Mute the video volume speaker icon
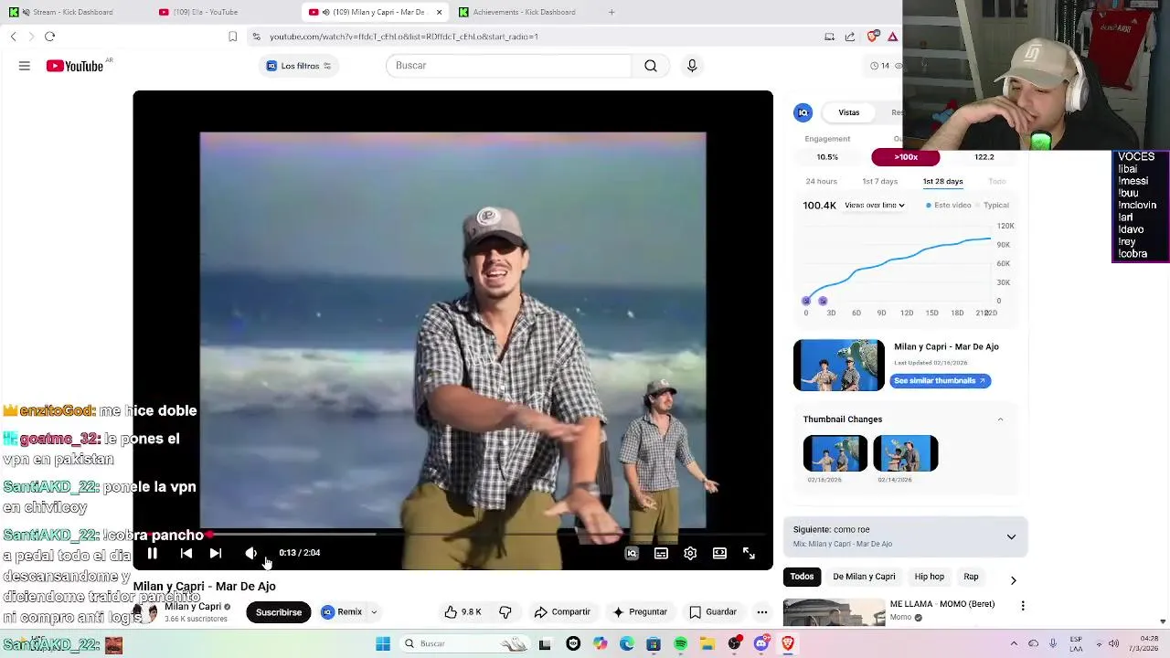The height and width of the screenshot is (658, 1170). (250, 553)
